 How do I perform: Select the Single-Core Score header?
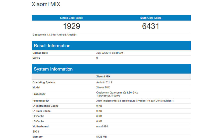click(71, 18)
